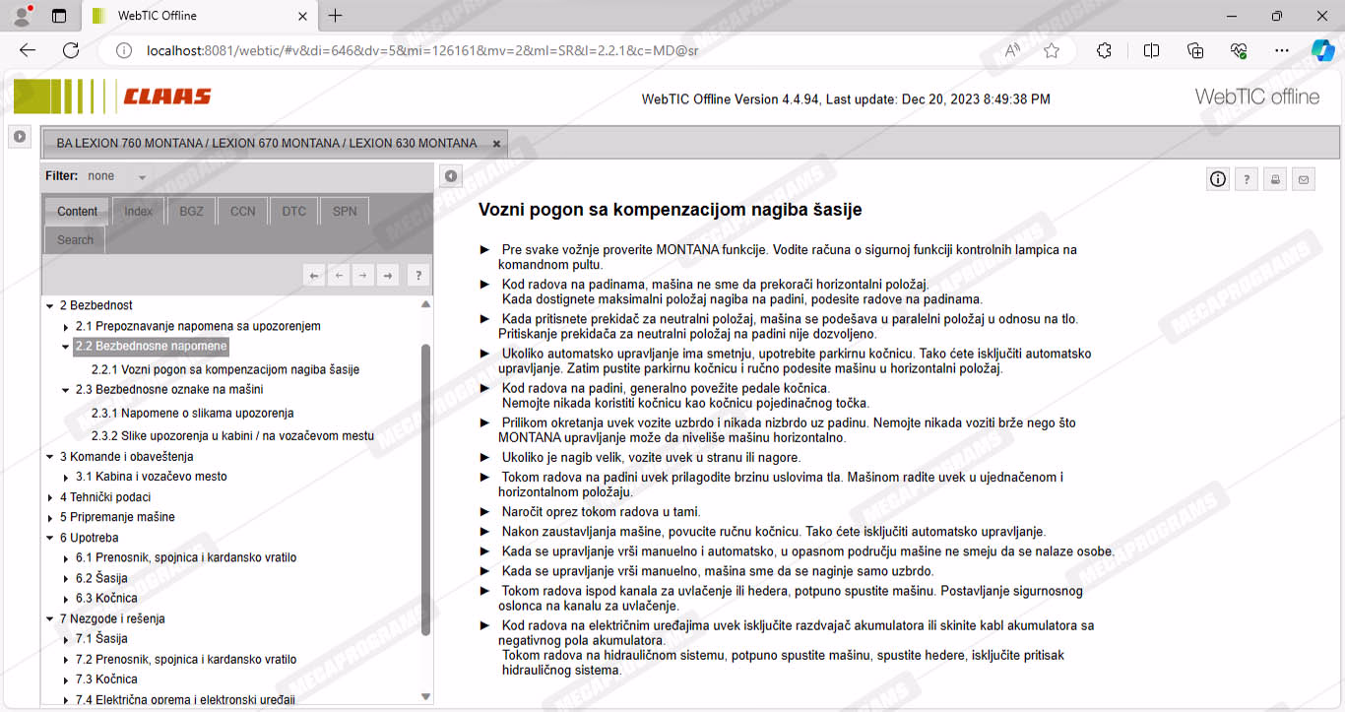The height and width of the screenshot is (712, 1345).
Task: Click the tree panel vertical scrollbar
Action: point(426,489)
